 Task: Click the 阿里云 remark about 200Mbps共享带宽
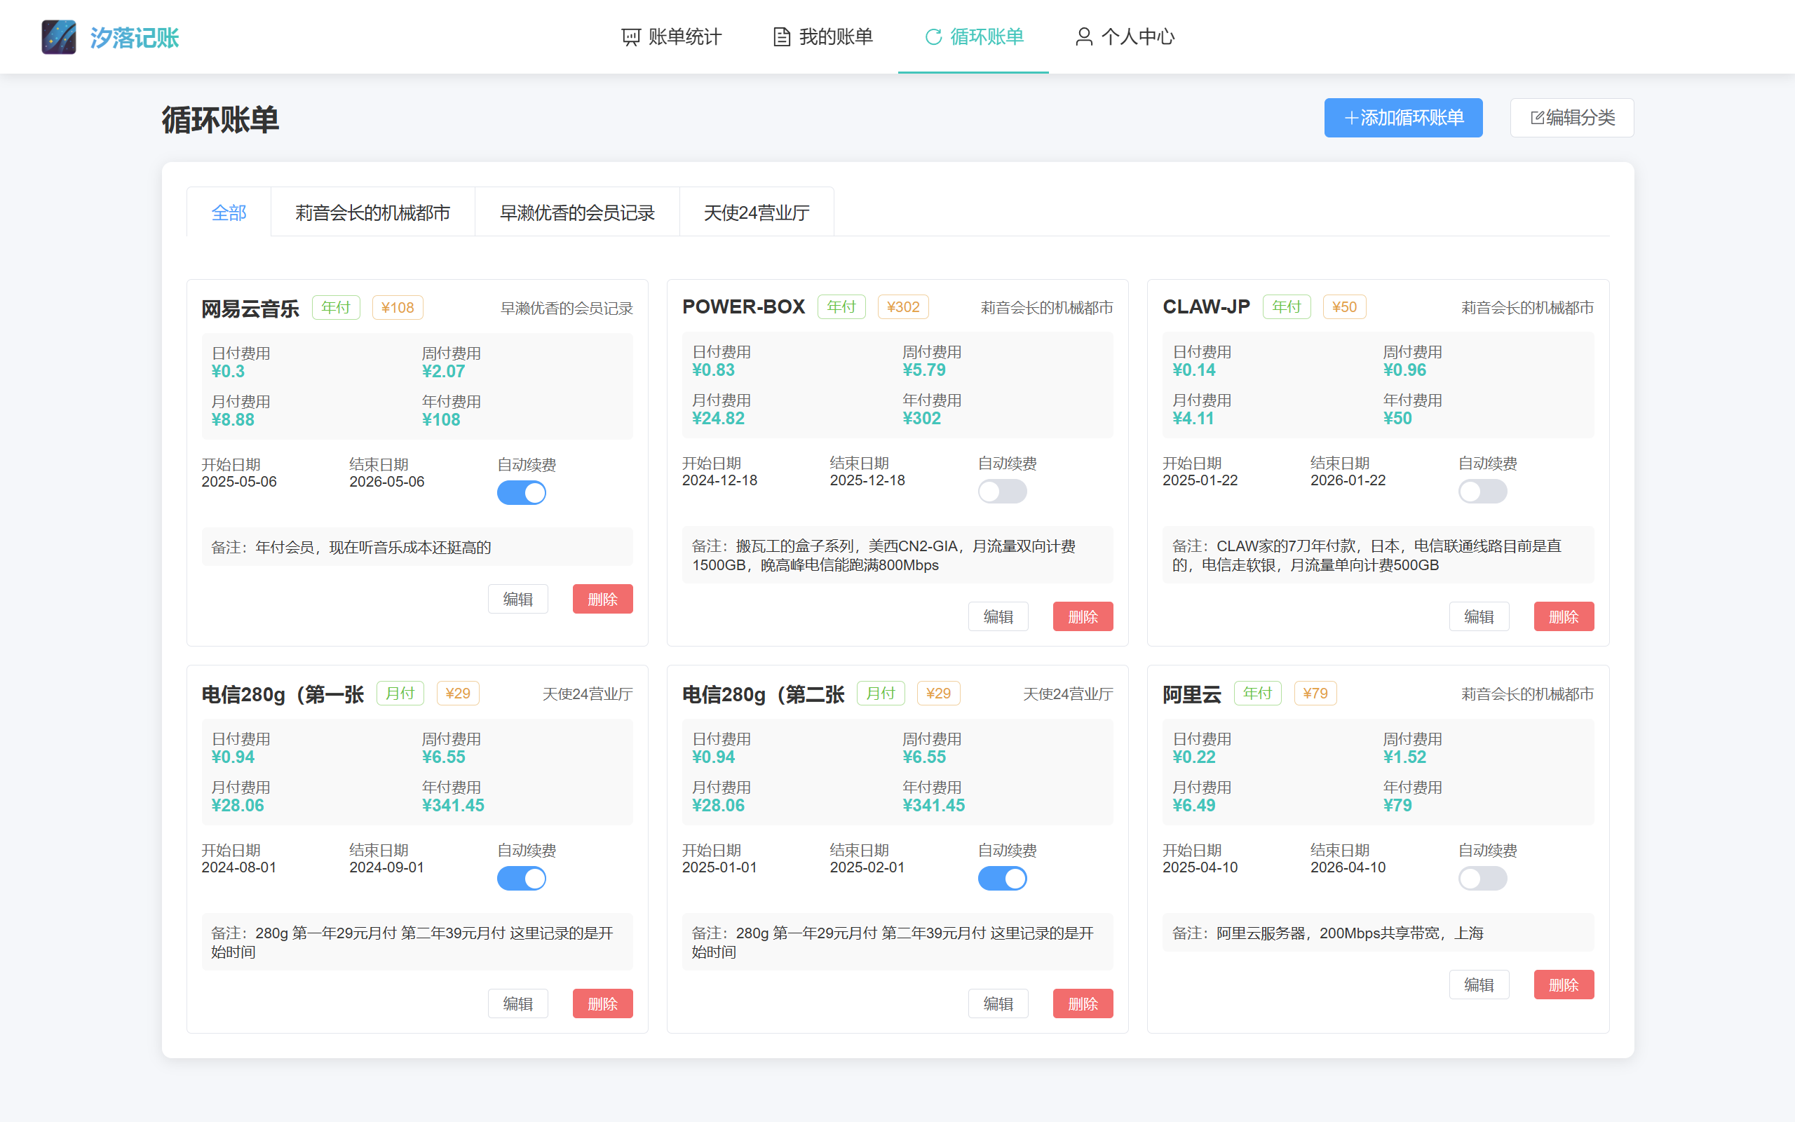1378,933
